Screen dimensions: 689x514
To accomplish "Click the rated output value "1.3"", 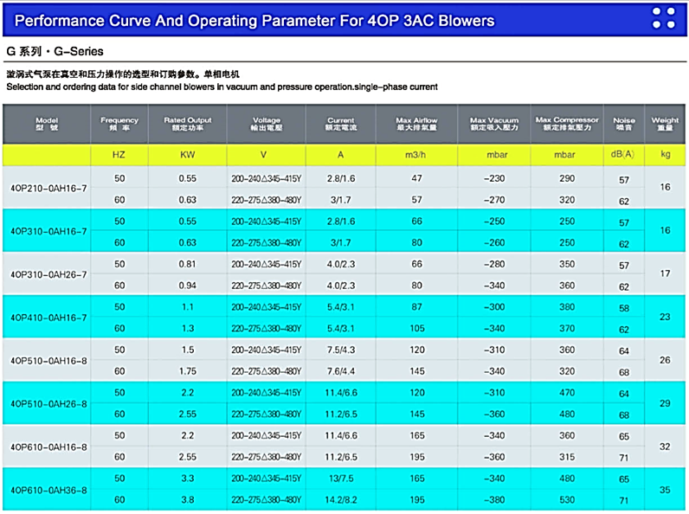I will [x=188, y=328].
